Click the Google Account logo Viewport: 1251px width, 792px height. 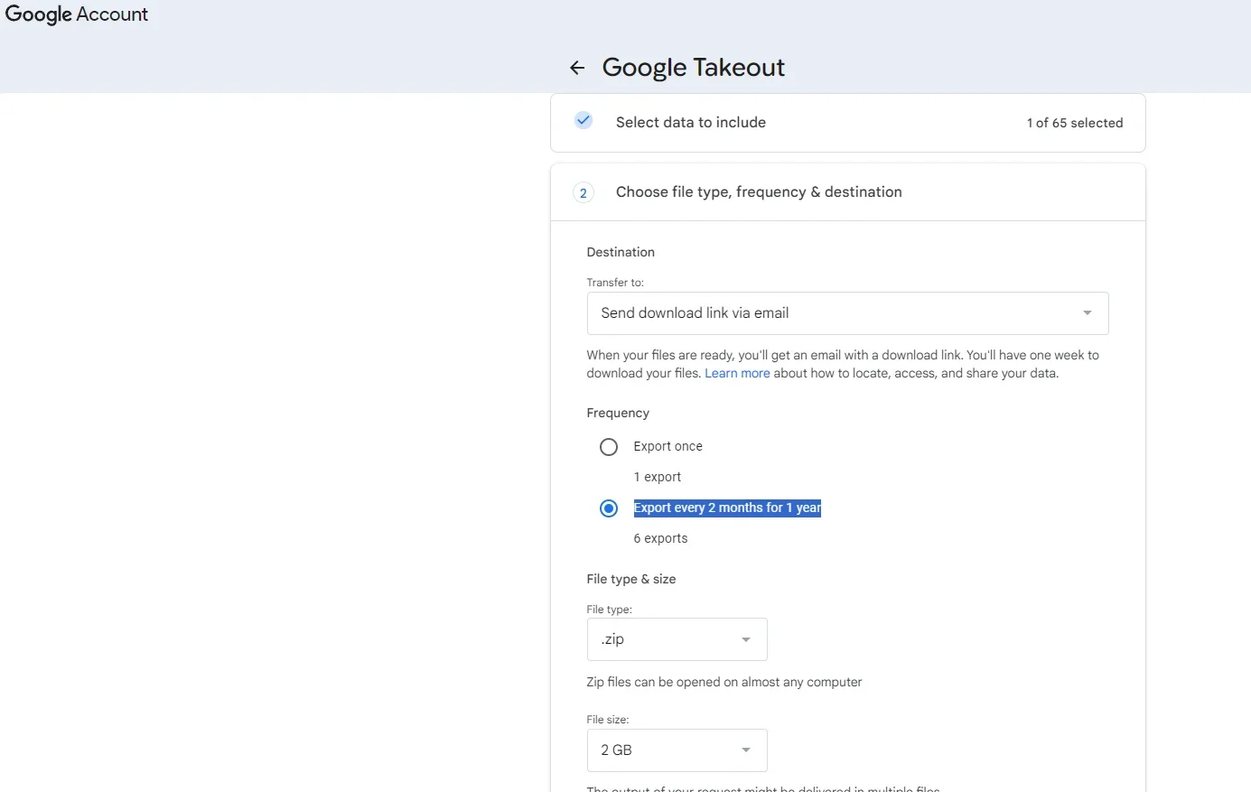[x=77, y=14]
